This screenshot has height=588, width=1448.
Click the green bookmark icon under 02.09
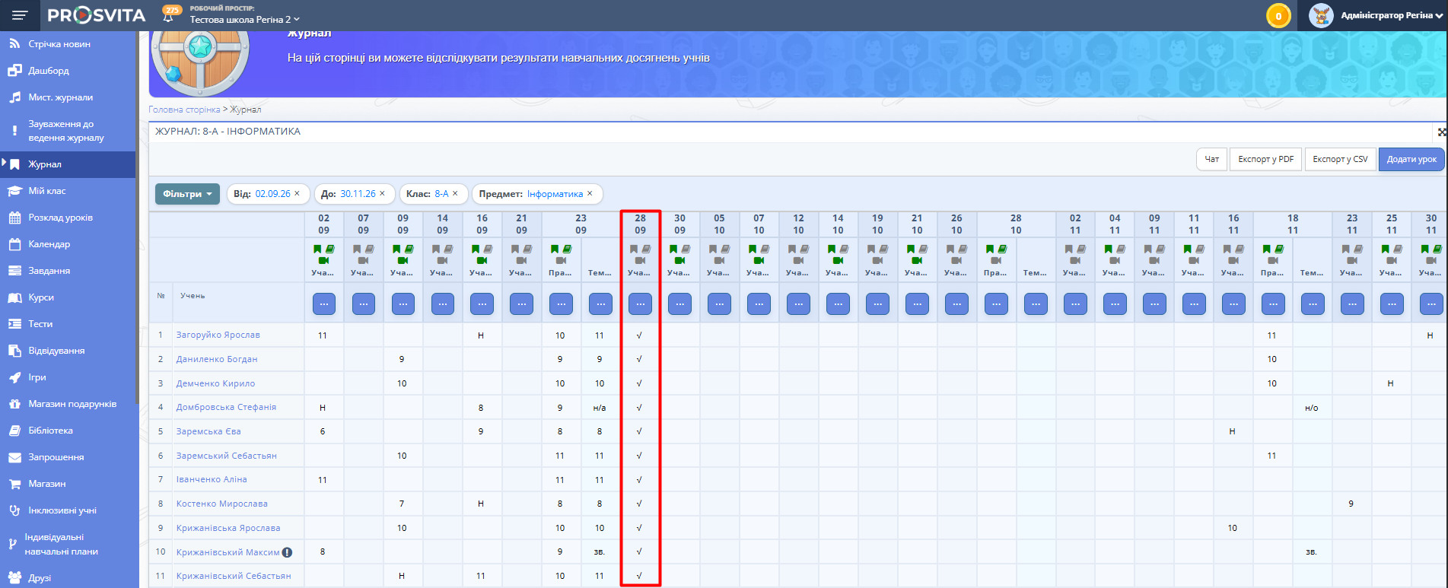(317, 249)
